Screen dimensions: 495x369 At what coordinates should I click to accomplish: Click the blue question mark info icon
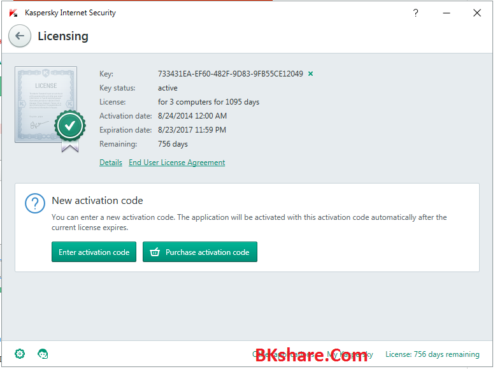coord(35,203)
